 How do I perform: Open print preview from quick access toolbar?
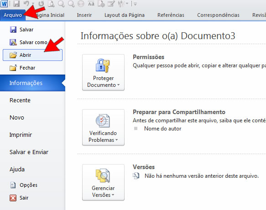[51, 4]
